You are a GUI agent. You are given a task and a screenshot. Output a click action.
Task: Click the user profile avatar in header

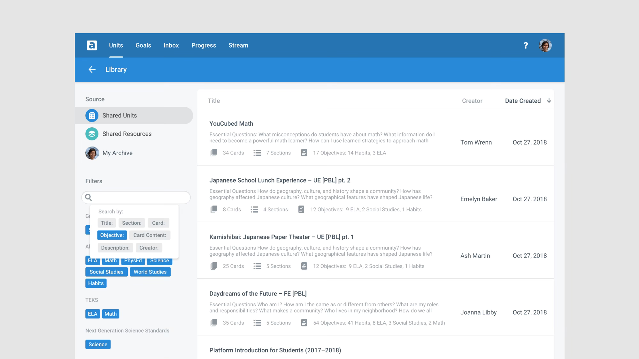pos(545,45)
